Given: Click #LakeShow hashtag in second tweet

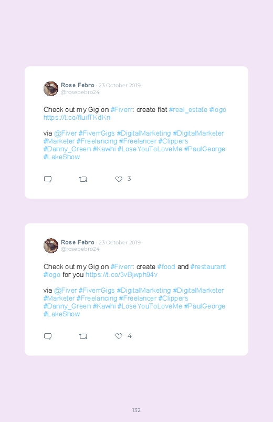Looking at the screenshot, I should (61, 314).
